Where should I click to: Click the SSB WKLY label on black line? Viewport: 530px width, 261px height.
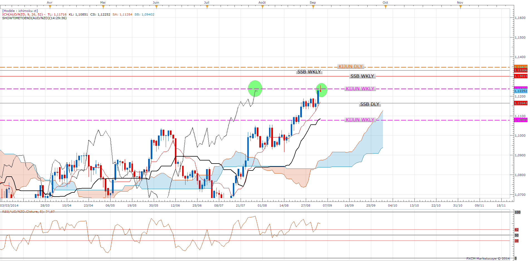click(x=309, y=72)
